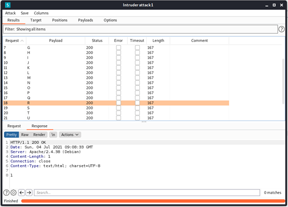Sort by Request column arrow

(22, 40)
